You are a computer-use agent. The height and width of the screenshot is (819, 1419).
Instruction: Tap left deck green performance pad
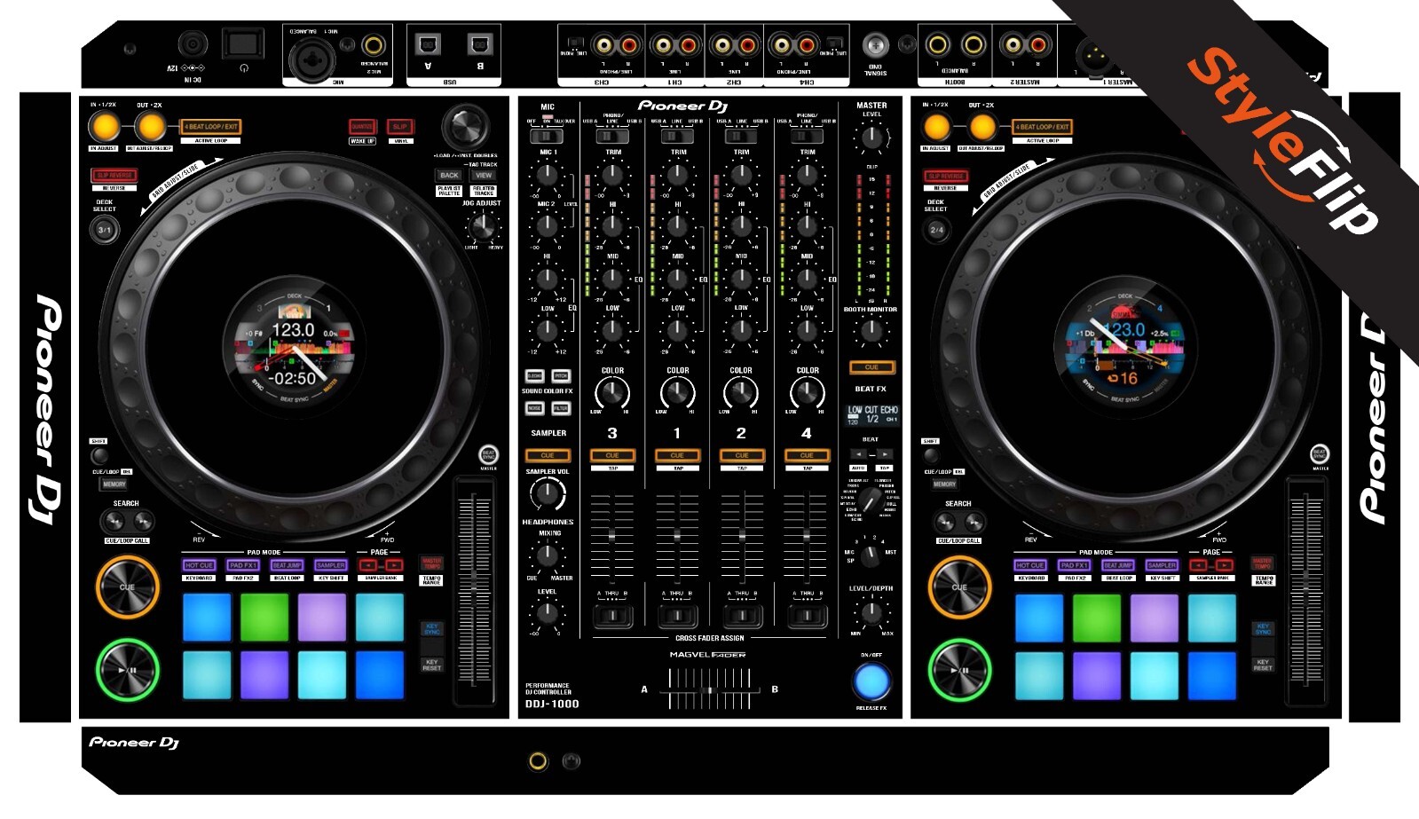point(264,618)
